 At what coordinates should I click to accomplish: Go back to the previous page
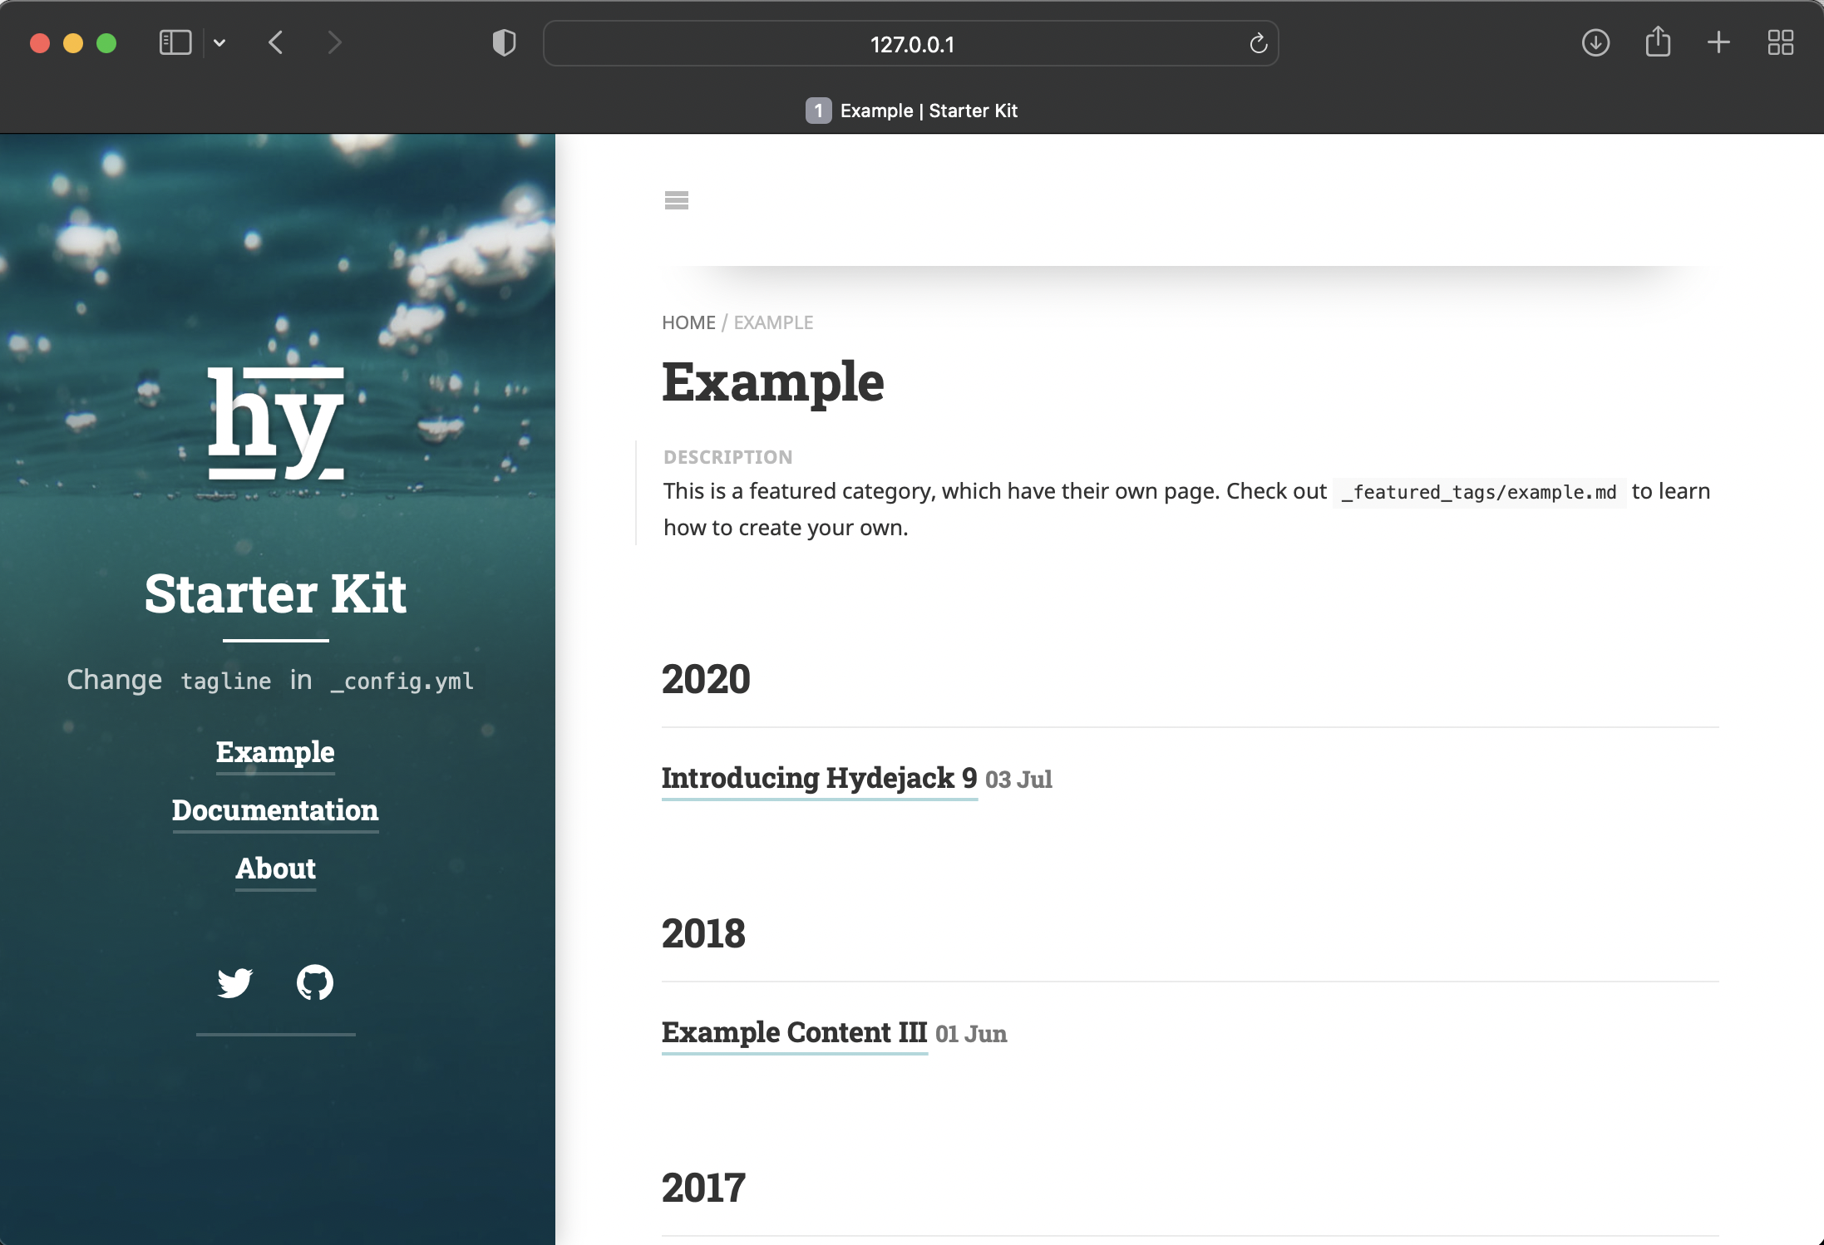coord(276,42)
